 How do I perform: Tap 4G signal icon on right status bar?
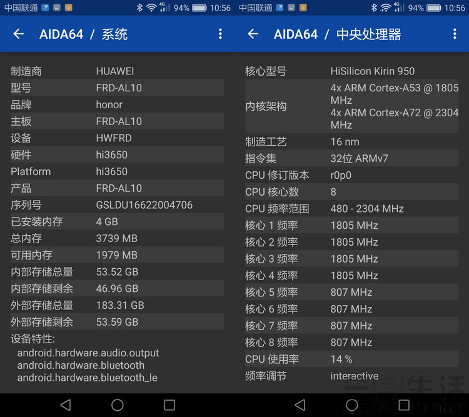click(x=399, y=7)
